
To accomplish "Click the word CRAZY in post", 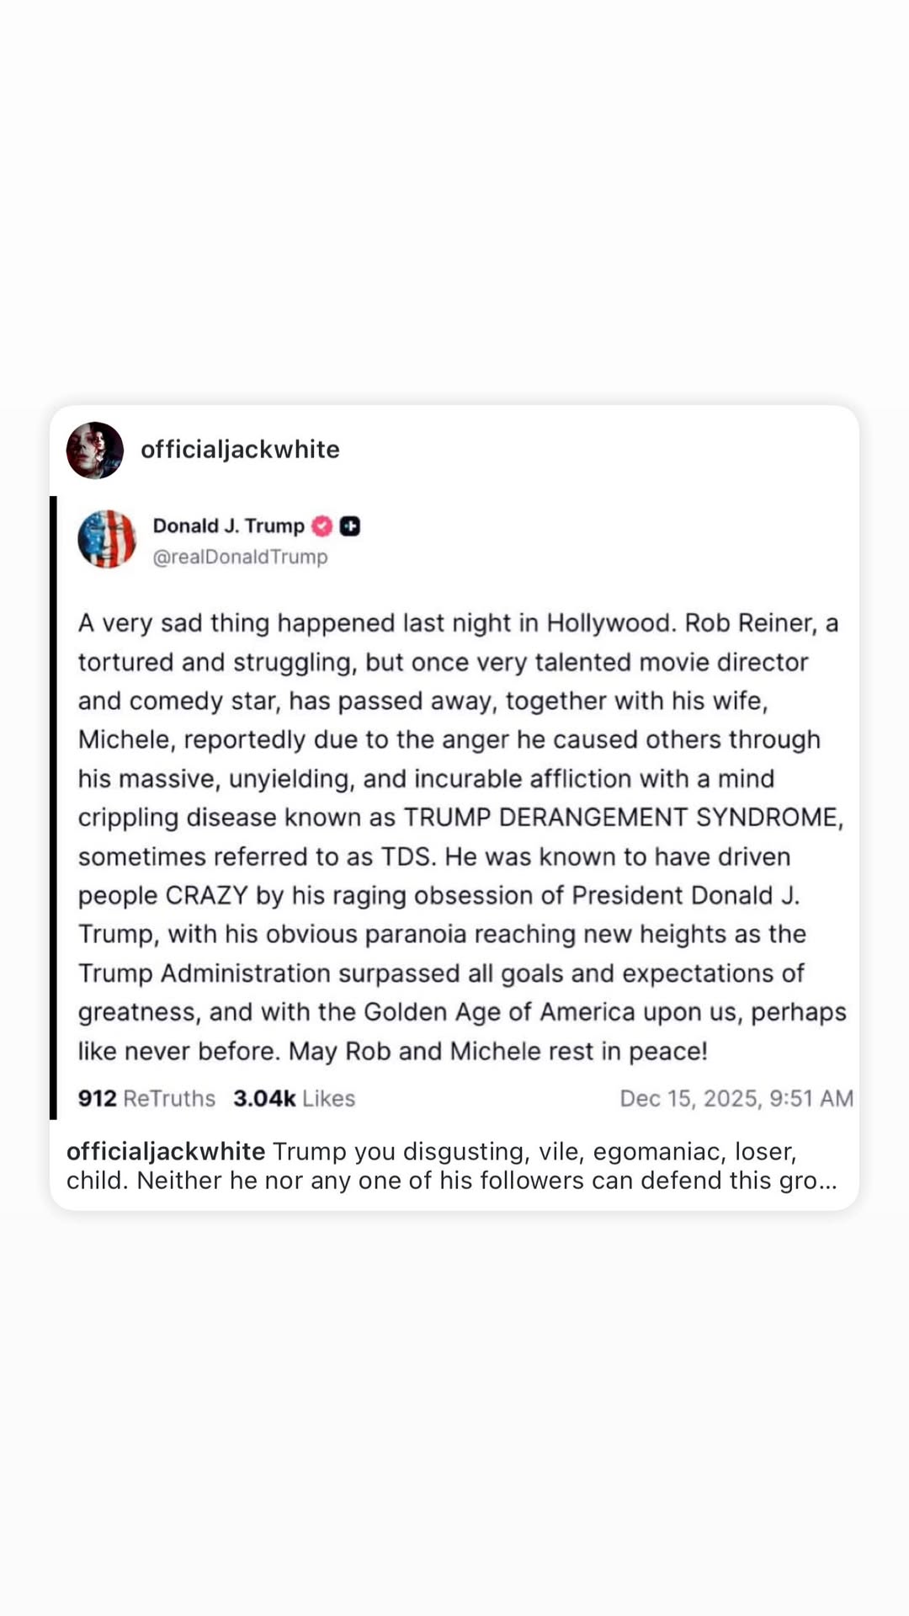I will point(206,895).
